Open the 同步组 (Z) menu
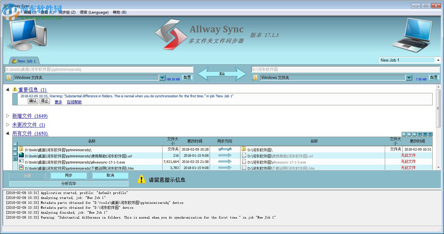The height and width of the screenshot is (234, 444). pyautogui.click(x=68, y=12)
